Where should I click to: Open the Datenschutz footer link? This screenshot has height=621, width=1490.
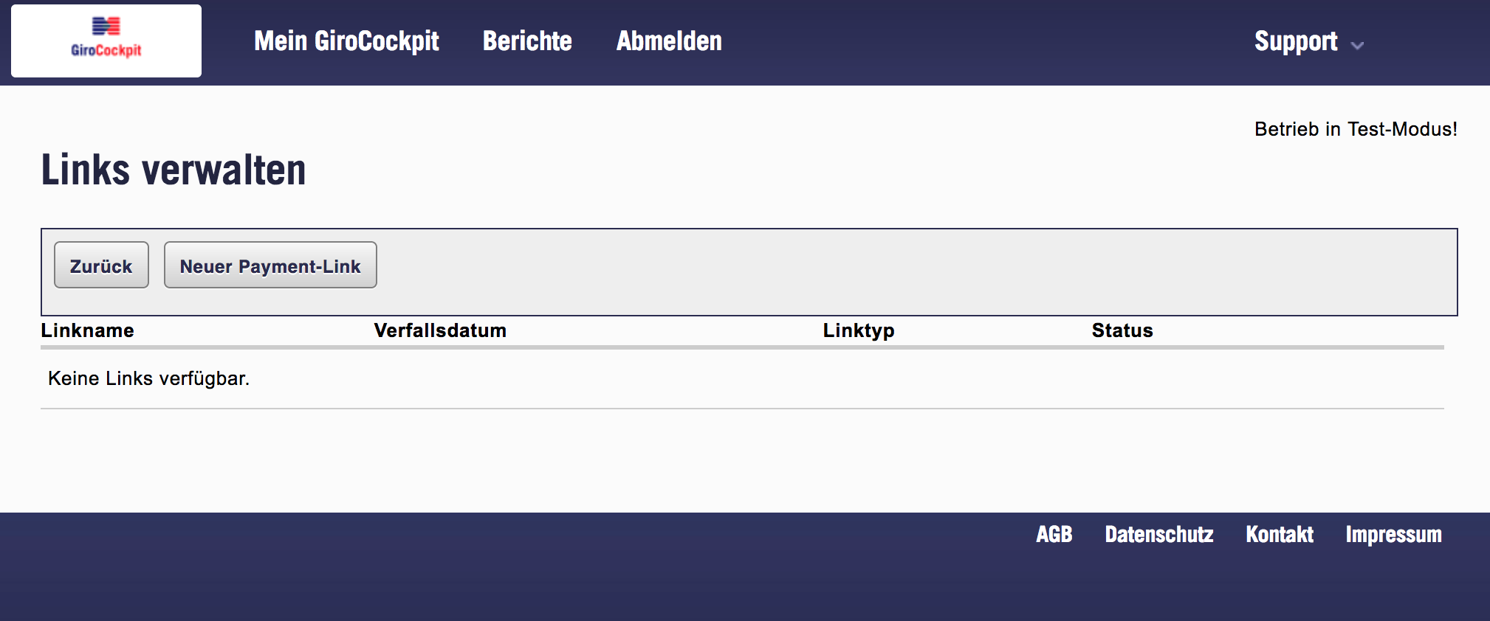tap(1158, 534)
